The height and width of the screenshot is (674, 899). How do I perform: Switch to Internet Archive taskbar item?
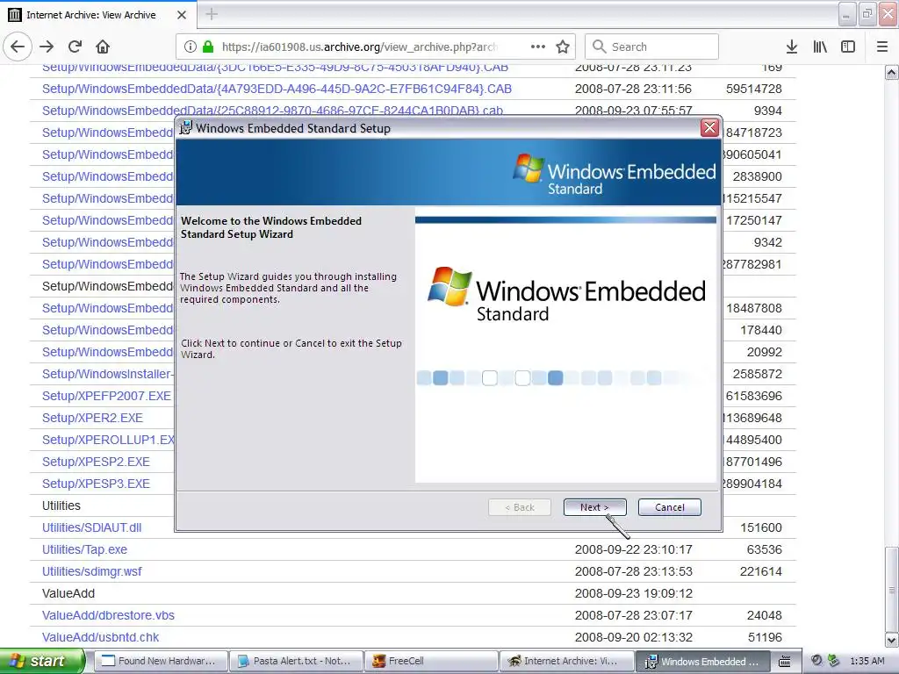click(x=567, y=661)
